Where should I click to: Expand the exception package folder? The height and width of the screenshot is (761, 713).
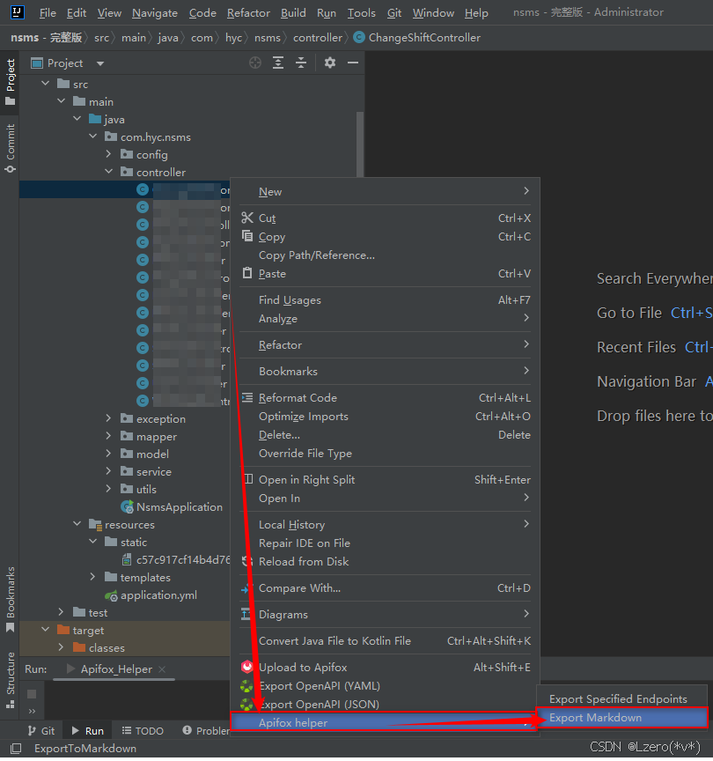[107, 418]
